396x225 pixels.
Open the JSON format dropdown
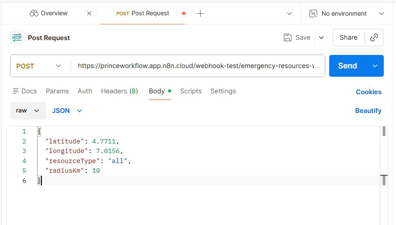[67, 111]
